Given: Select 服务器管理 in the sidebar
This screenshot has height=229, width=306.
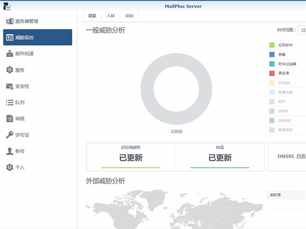Looking at the screenshot, I should pos(38,21).
